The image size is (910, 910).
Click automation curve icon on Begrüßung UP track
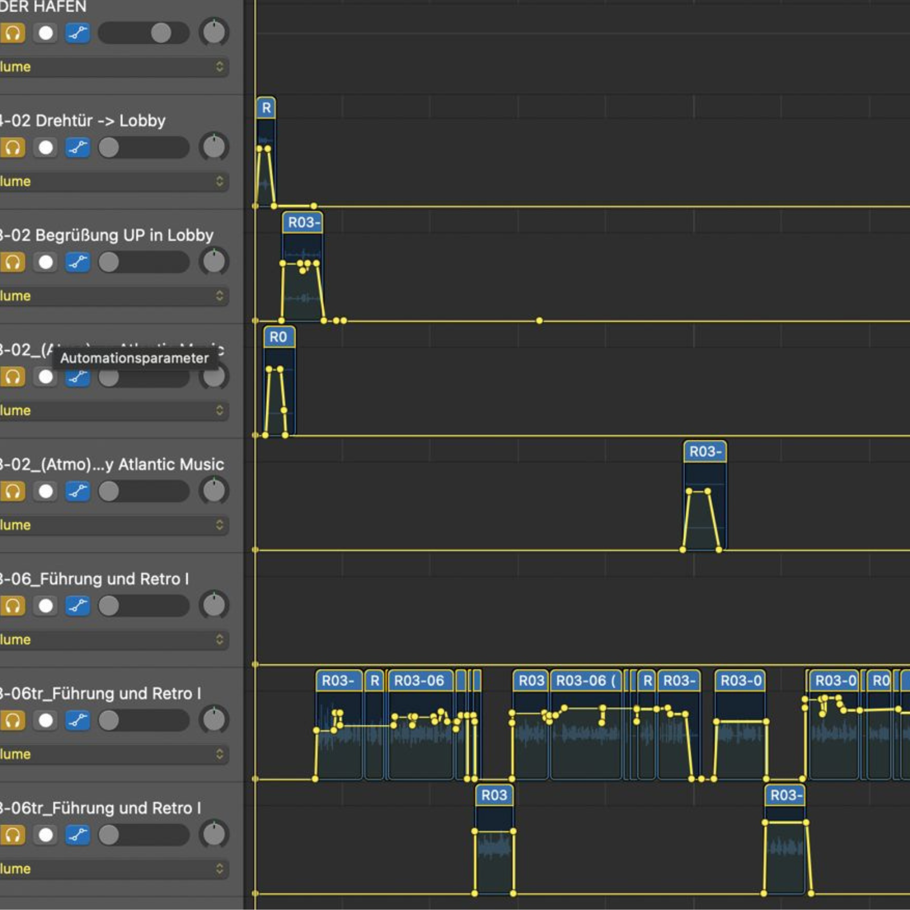point(77,262)
